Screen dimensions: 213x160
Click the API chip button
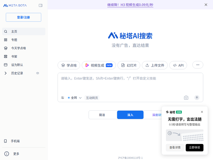(x=178, y=65)
